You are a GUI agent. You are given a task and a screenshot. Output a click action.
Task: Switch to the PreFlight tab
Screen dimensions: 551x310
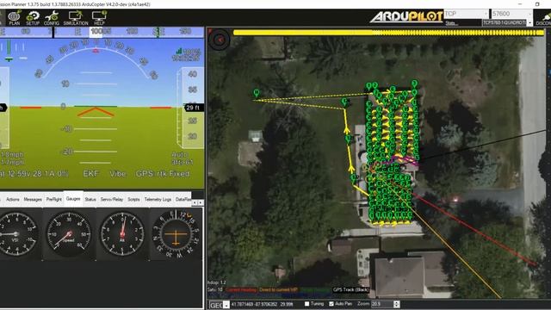point(53,199)
